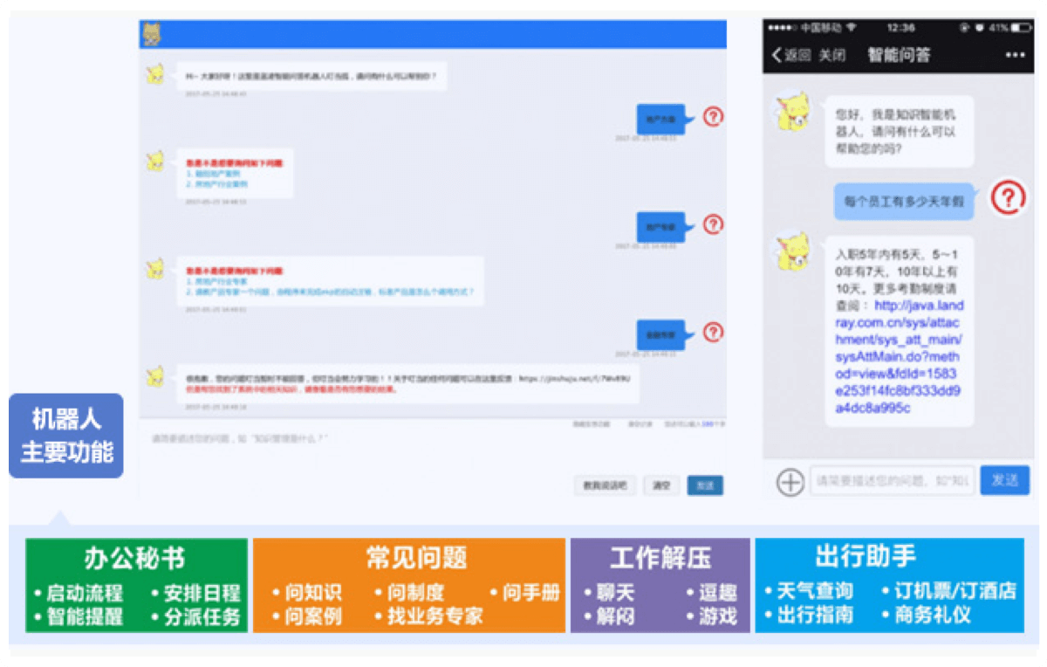Click the 天气查询 bullet item
The height and width of the screenshot is (667, 1047).
[808, 591]
